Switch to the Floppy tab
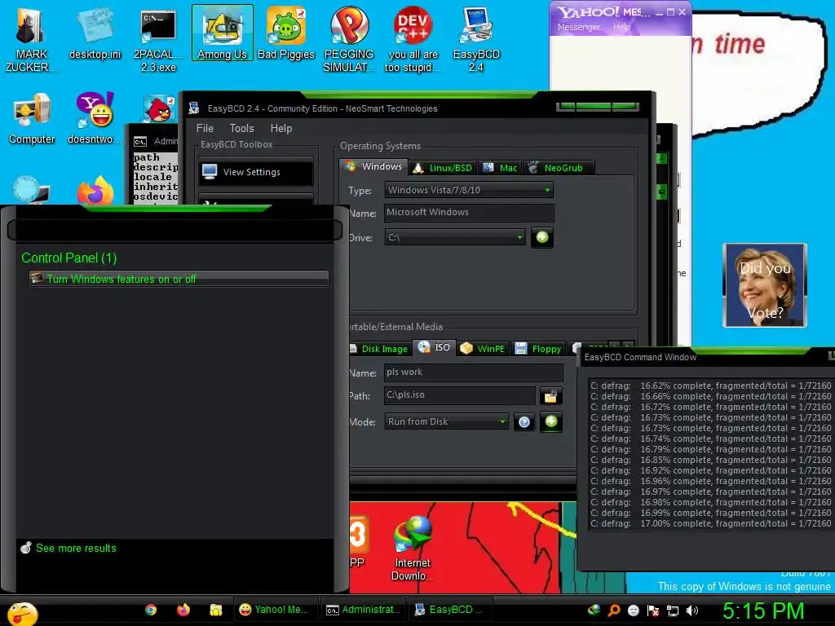835x626 pixels. [x=538, y=349]
